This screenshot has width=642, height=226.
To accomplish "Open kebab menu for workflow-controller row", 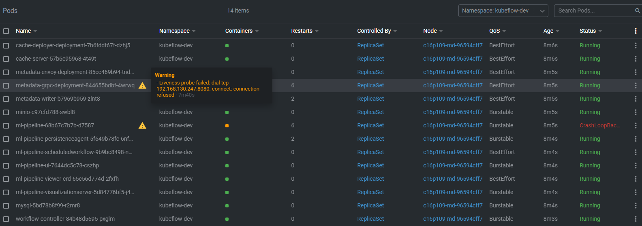I will click(x=636, y=219).
